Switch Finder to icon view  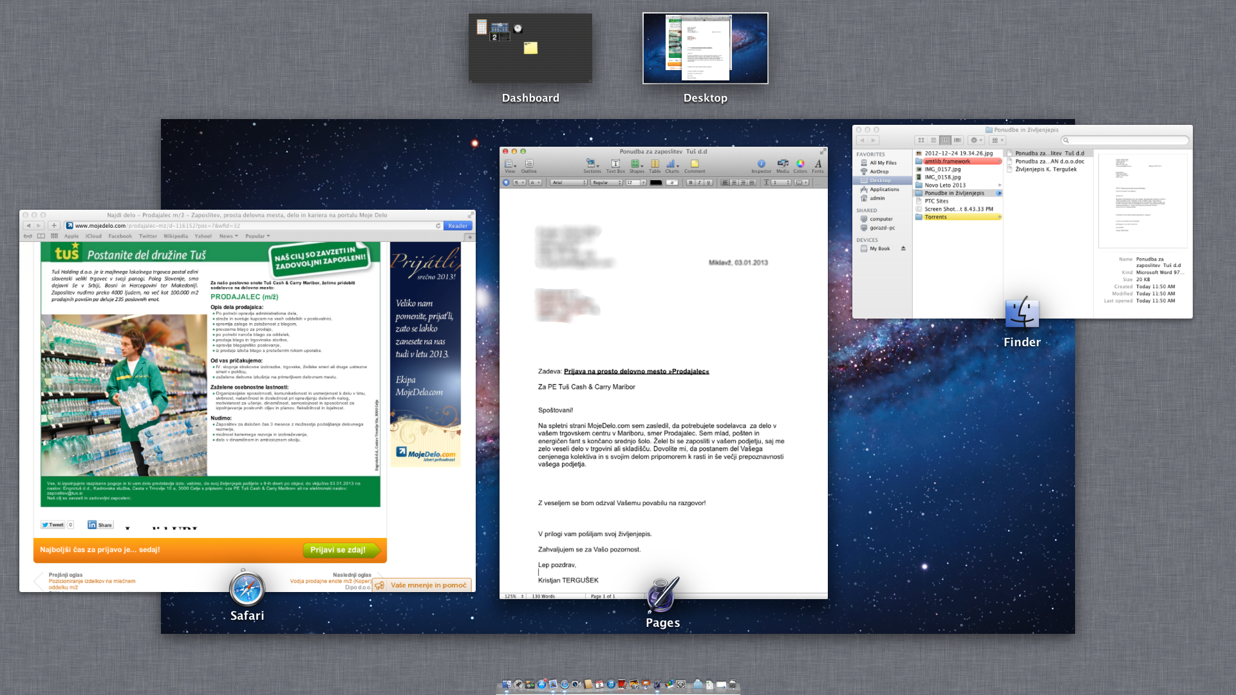[x=921, y=140]
